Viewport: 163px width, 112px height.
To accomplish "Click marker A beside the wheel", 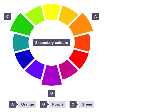I will click(95, 16).
